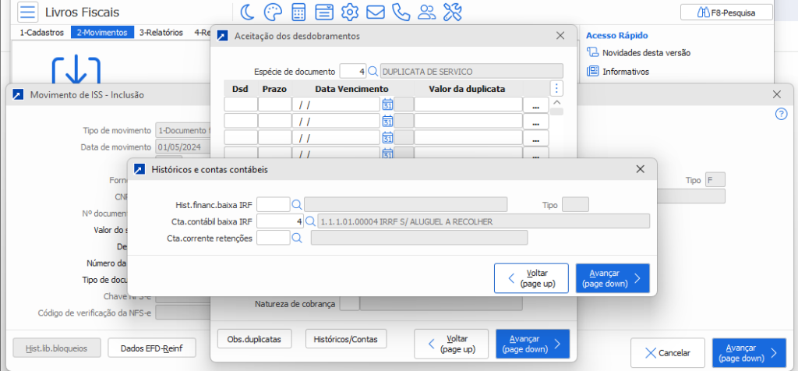
Task: Click Data Vencimento column header
Action: click(351, 89)
